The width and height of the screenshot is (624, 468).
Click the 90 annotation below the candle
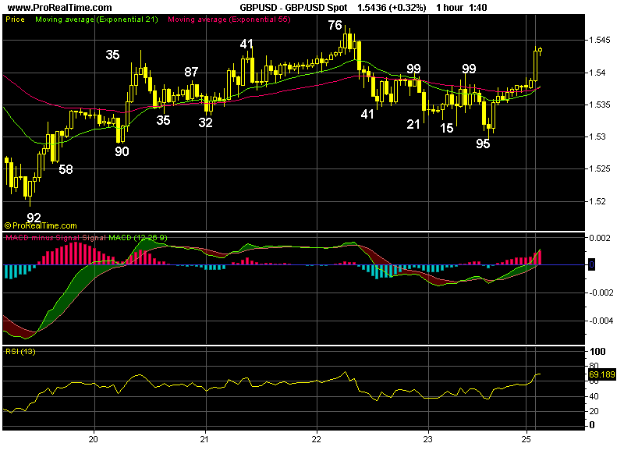(x=122, y=151)
